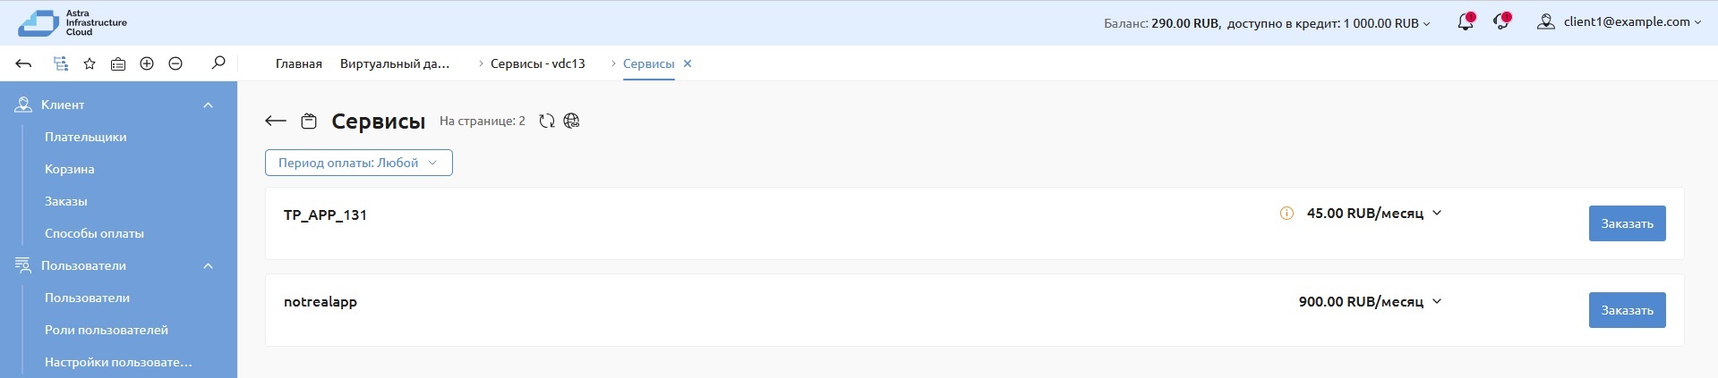Open the Период оплаты filter dropdown
Viewport: 1718px width, 378px height.
358,163
